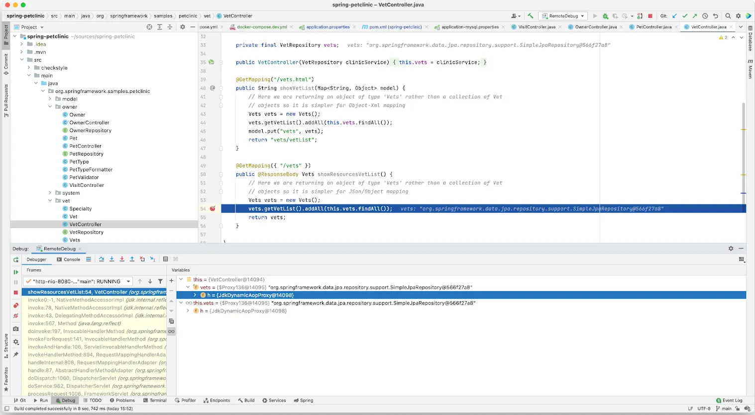
Task: Click the Step Out icon in the debugger
Action: tap(132, 259)
